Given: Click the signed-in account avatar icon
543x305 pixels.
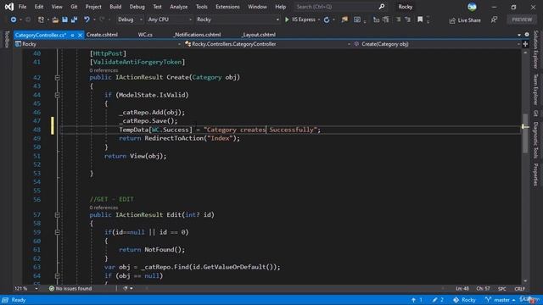Looking at the screenshot, I should pyautogui.click(x=472, y=7).
